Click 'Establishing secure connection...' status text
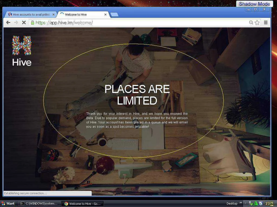 coord(25,193)
